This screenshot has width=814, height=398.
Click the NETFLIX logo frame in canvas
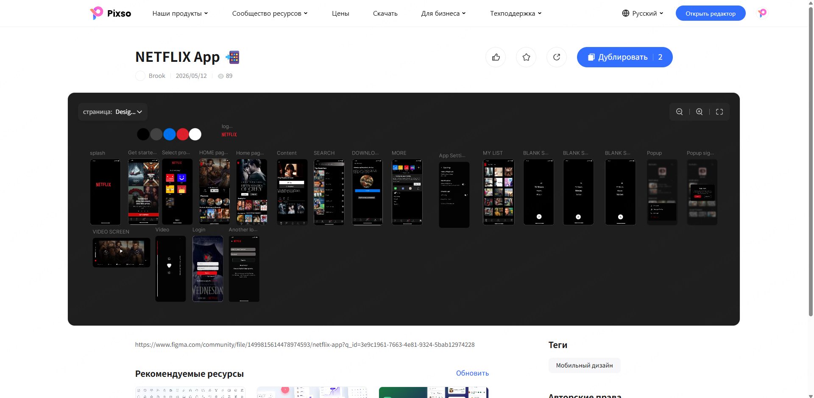click(x=229, y=135)
